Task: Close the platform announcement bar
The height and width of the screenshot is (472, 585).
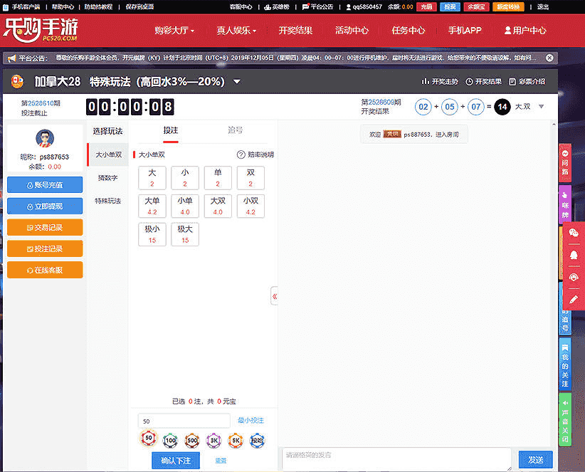Action: pos(549,58)
